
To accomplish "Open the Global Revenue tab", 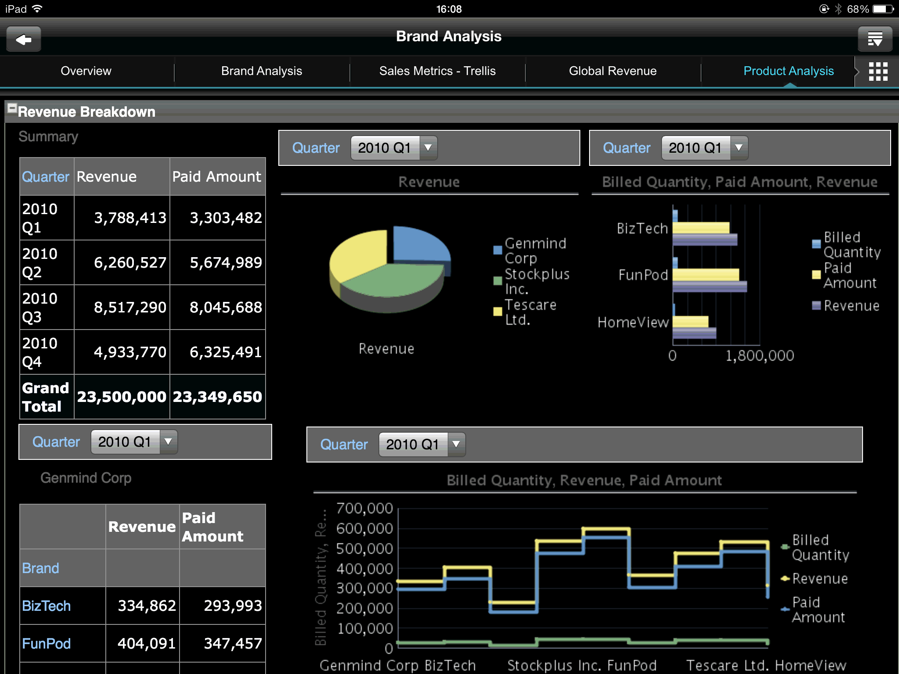I will pos(612,71).
